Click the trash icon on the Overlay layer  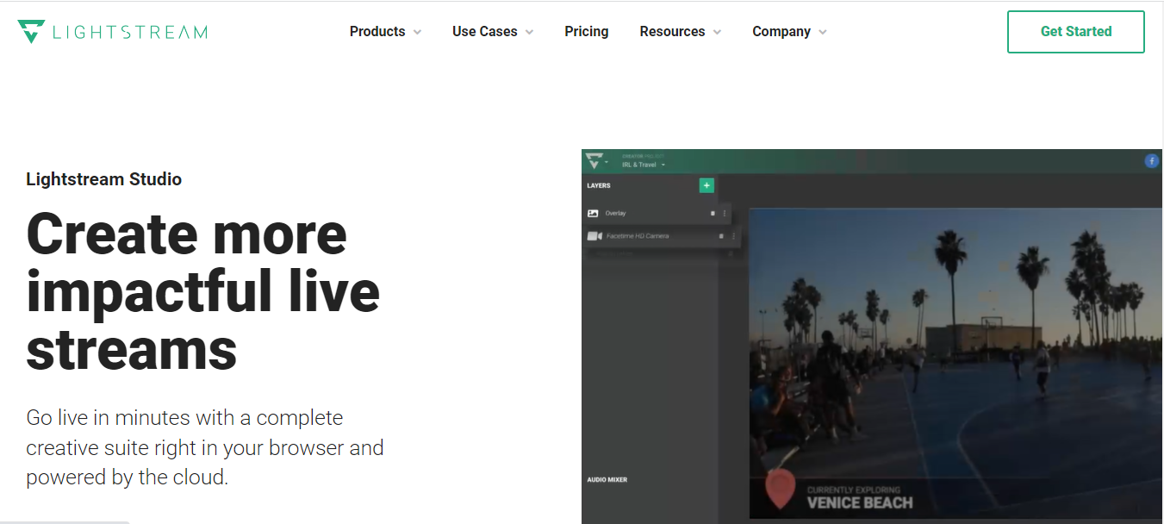coord(713,213)
